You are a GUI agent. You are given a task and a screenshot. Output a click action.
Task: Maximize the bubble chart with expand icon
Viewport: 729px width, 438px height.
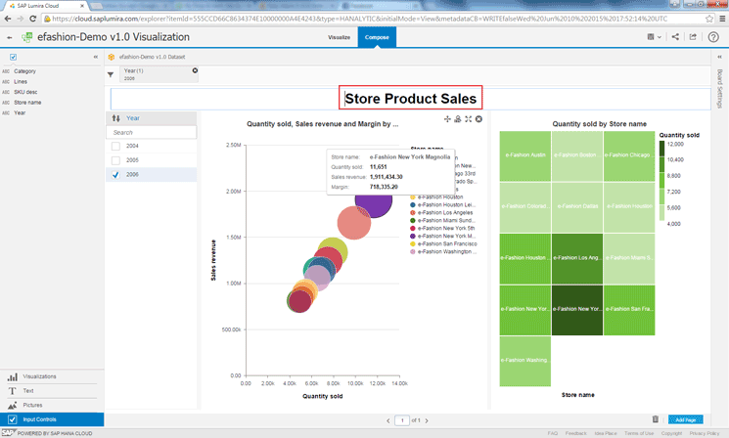coord(469,119)
